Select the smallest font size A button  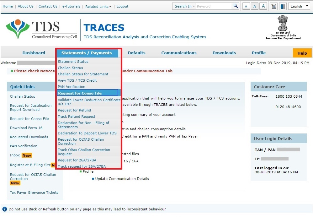click(246, 6)
